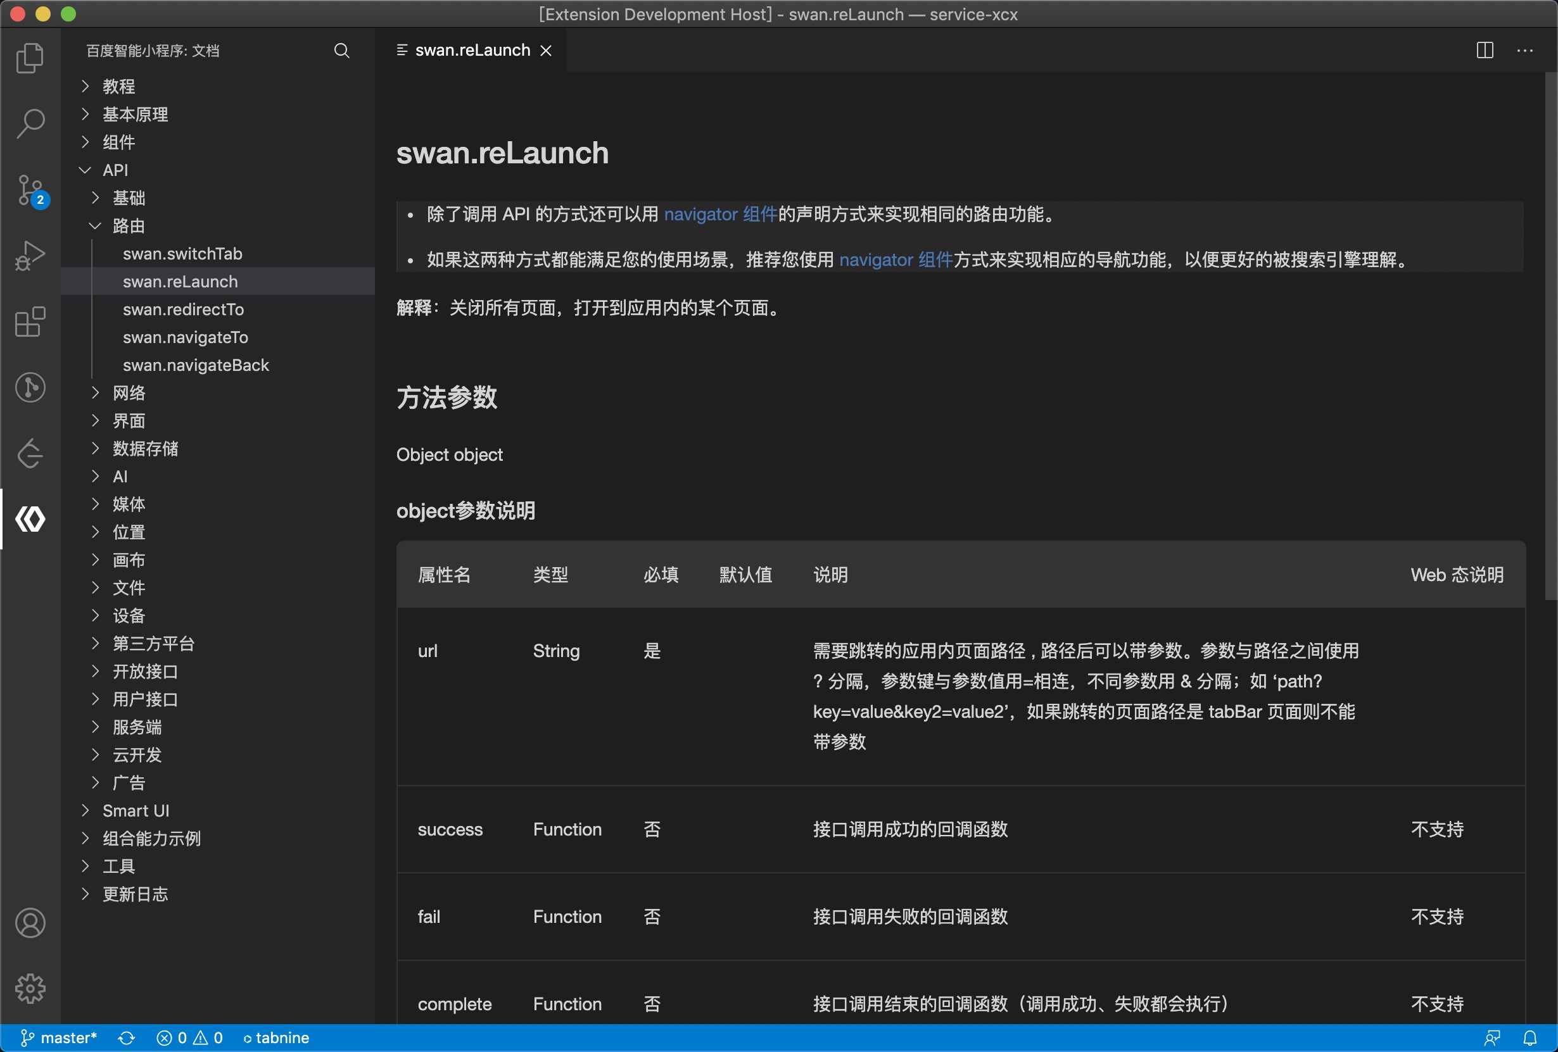
Task: Expand the 基础 section under API
Action: pyautogui.click(x=218, y=197)
